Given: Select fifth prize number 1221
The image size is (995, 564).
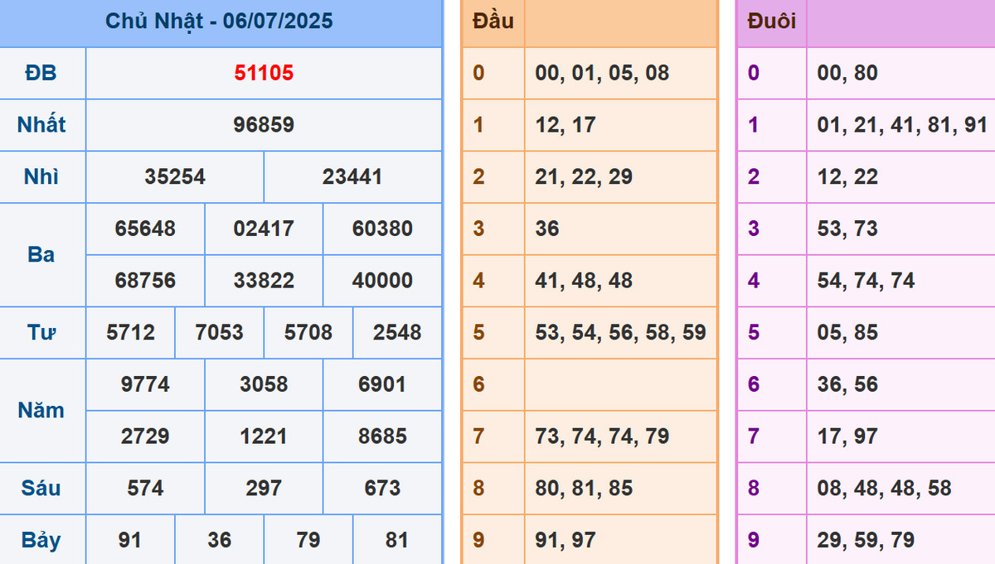Looking at the screenshot, I should point(264,436).
